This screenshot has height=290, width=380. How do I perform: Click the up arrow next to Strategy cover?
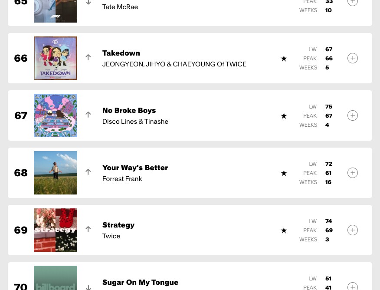88,229
